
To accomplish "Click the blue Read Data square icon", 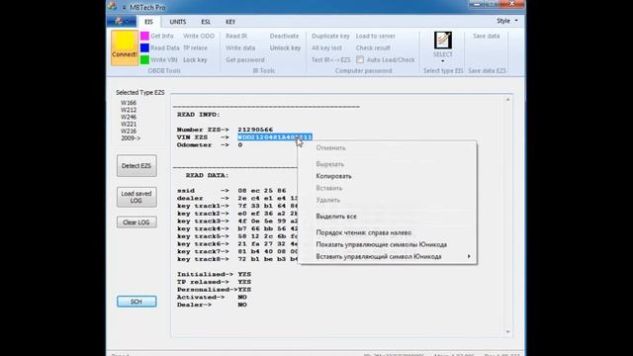I will [x=144, y=47].
